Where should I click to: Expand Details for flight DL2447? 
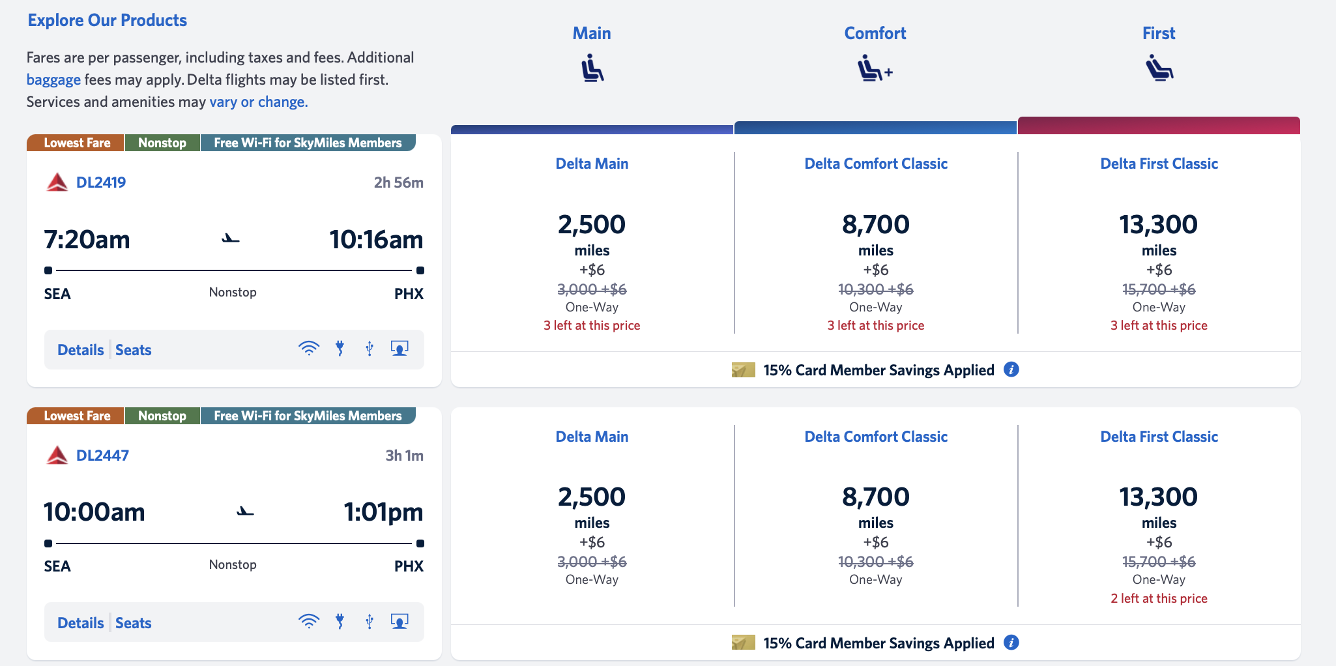pyautogui.click(x=80, y=622)
